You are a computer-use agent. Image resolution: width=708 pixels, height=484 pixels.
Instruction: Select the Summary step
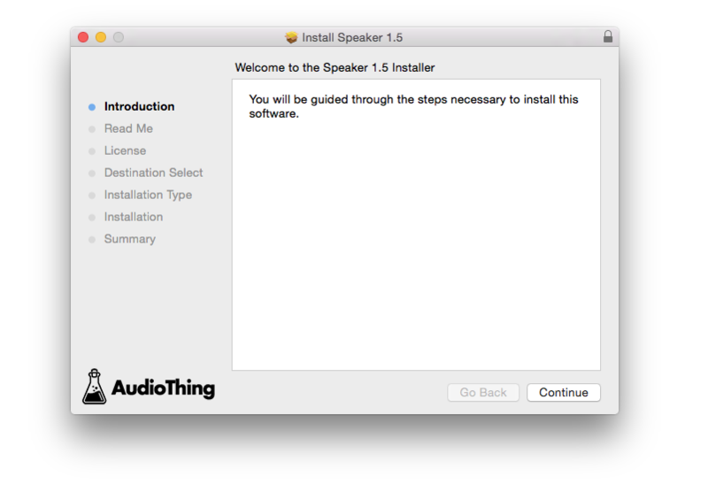tap(129, 239)
